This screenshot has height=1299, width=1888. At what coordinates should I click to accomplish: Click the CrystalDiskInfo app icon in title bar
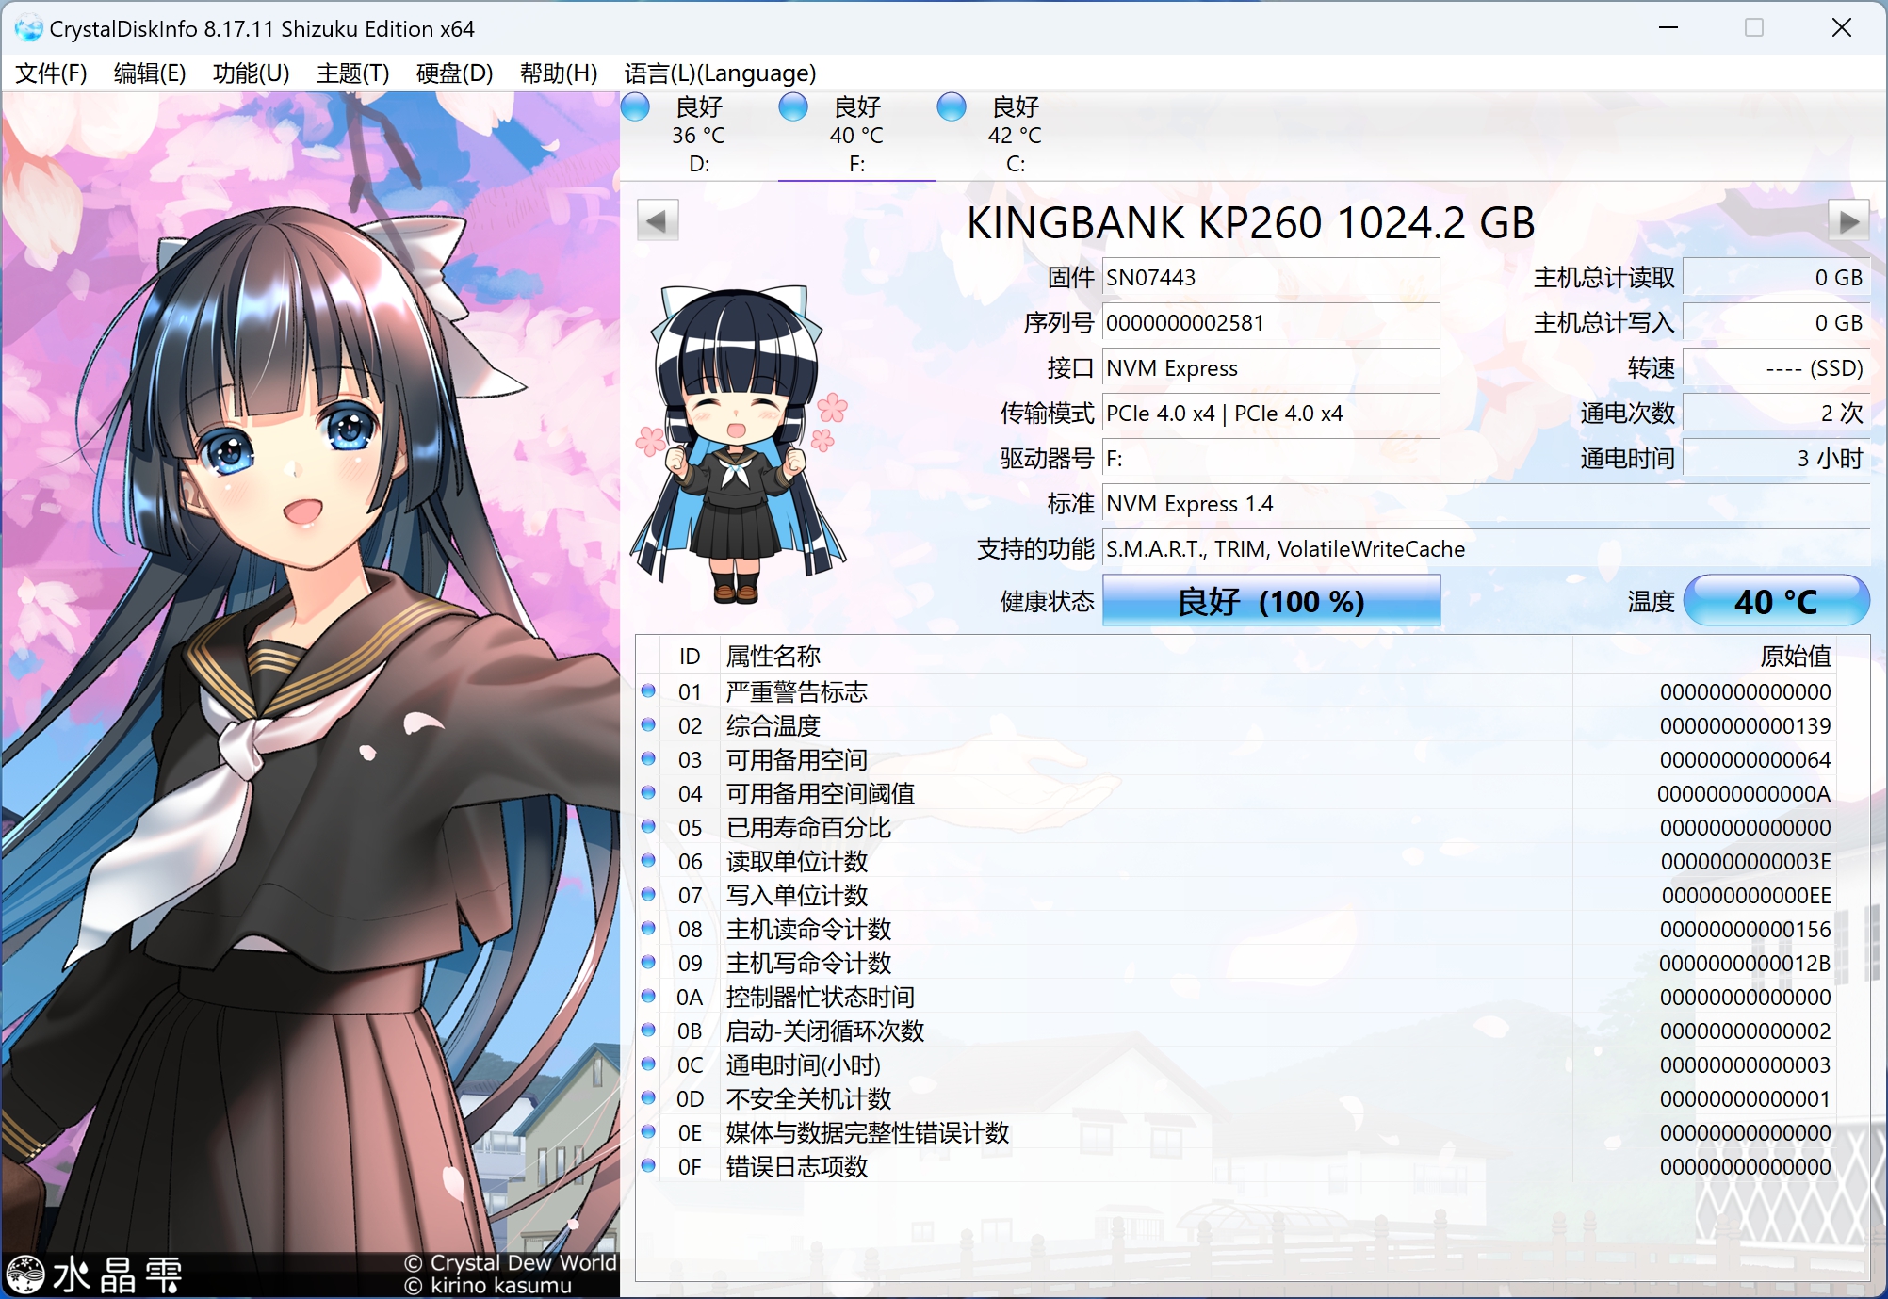click(28, 28)
